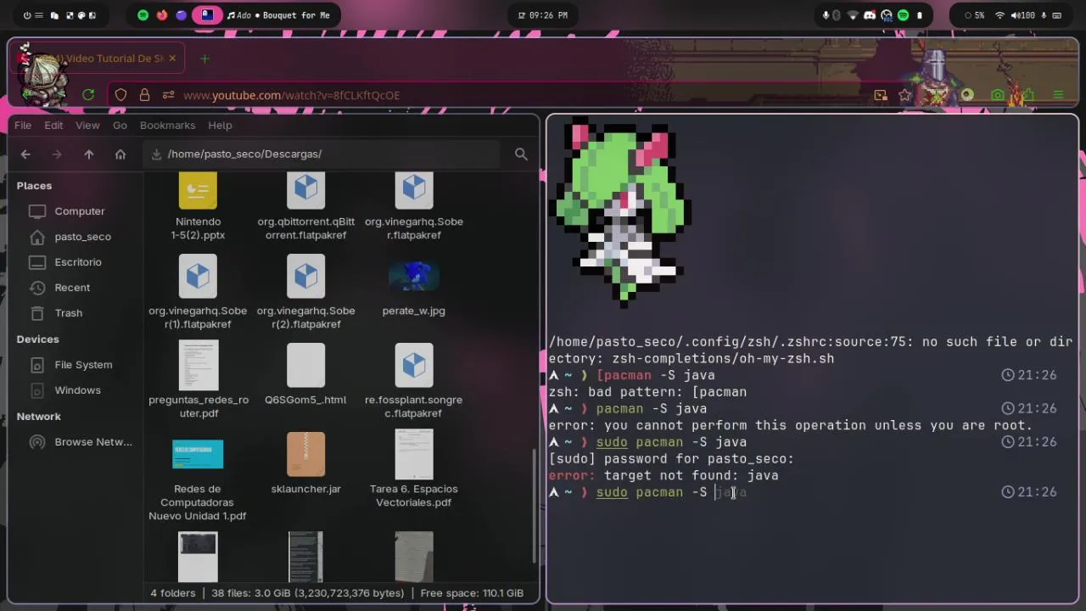Select Nintendo 1-5(2).pptx file

pyautogui.click(x=198, y=206)
